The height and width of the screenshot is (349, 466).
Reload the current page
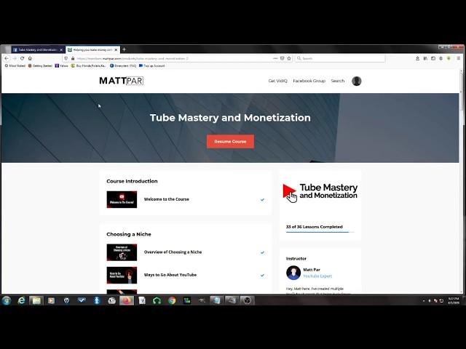[22, 58]
